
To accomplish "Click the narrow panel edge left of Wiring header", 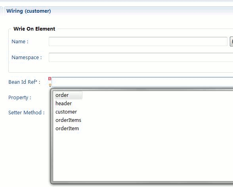I will tap(1, 11).
